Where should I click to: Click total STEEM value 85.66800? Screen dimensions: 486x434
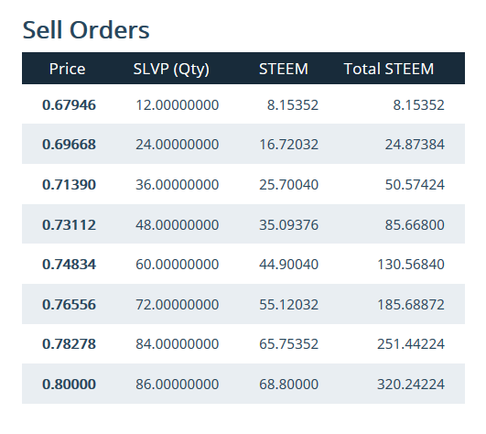pyautogui.click(x=415, y=224)
